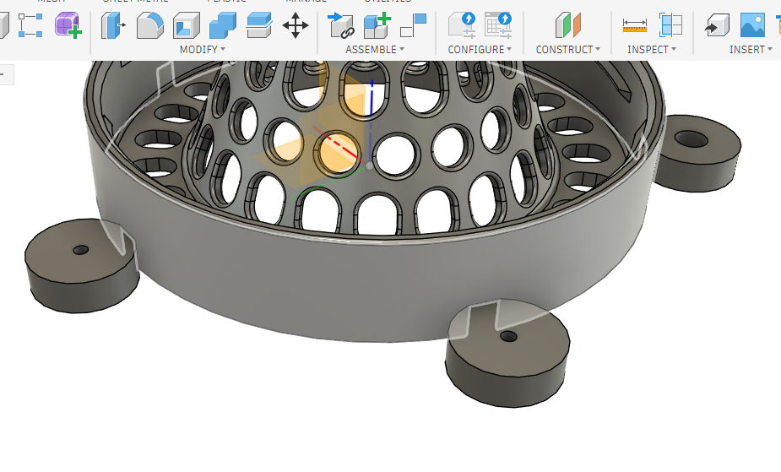781x472 pixels.
Task: Select the Offset Plane construct icon
Action: [x=572, y=25]
